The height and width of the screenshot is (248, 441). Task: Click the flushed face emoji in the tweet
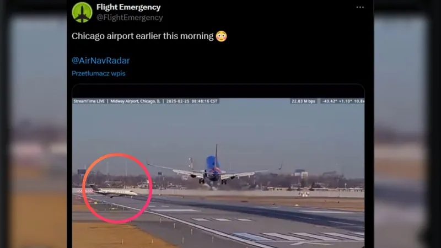tap(222, 36)
